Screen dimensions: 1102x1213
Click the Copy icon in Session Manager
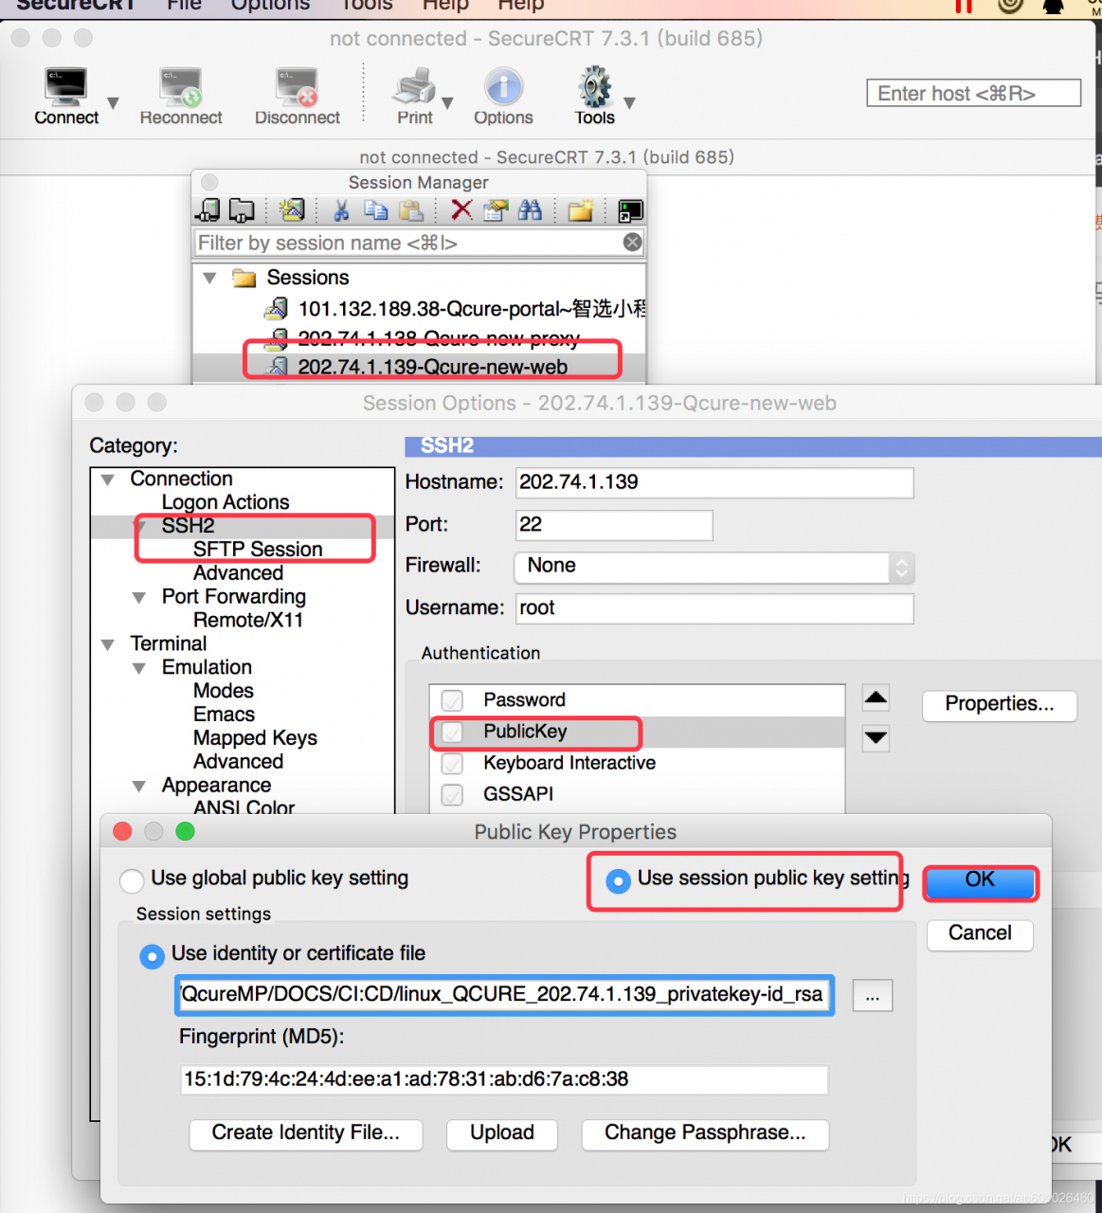pos(376,210)
